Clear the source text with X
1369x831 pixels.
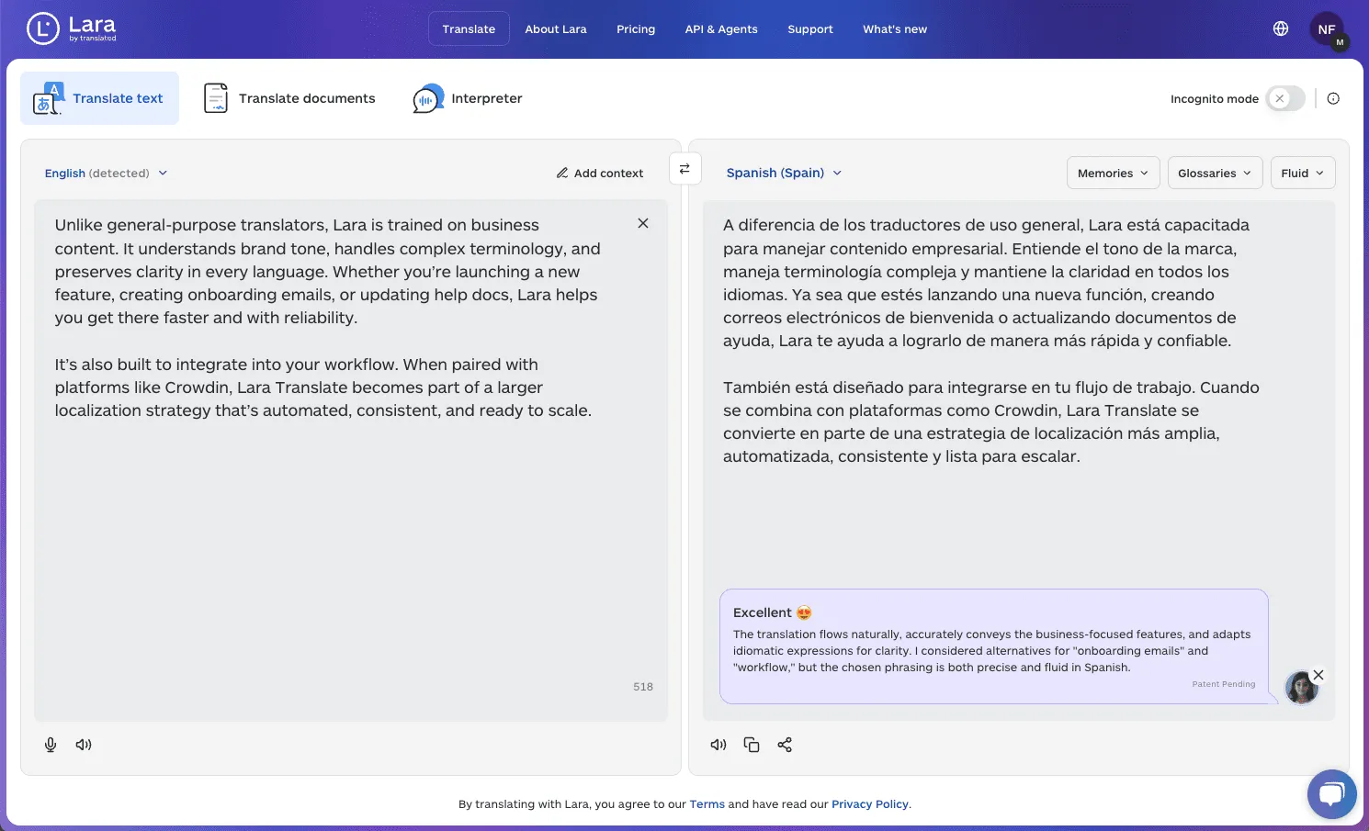pos(643,223)
